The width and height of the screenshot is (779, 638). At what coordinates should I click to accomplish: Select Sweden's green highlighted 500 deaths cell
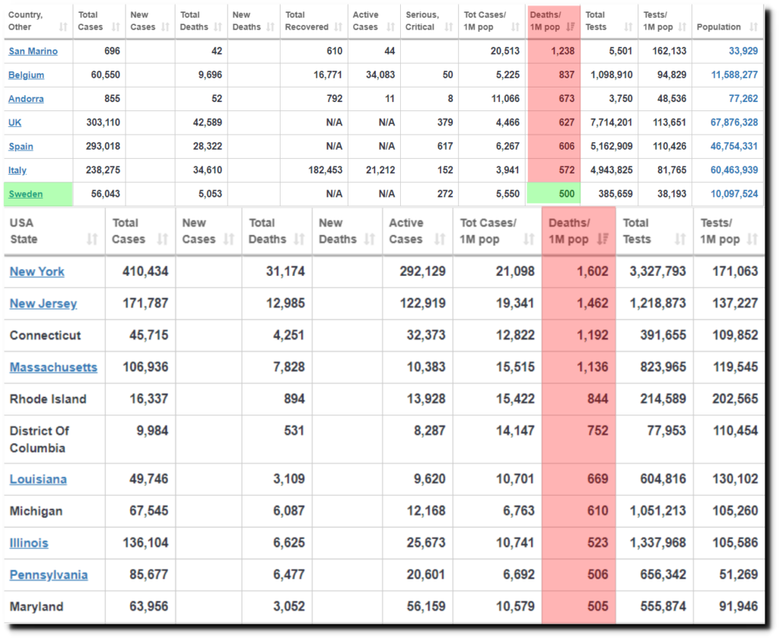(553, 194)
